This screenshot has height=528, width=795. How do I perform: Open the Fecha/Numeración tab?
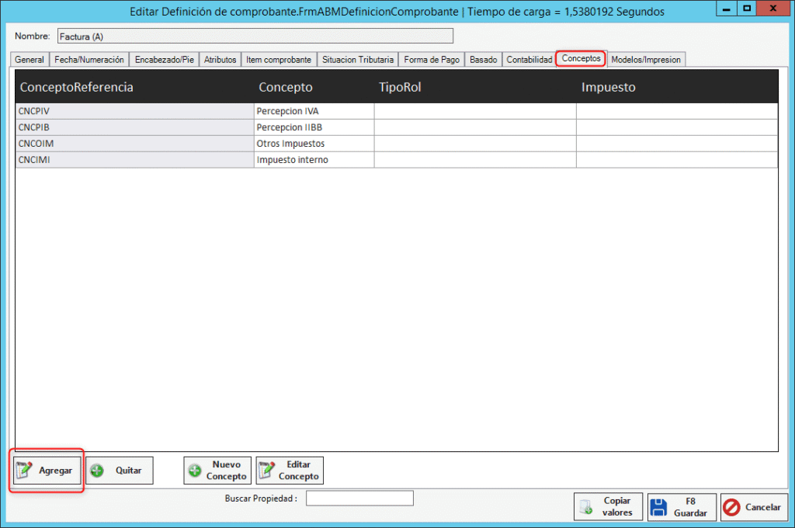(x=89, y=60)
